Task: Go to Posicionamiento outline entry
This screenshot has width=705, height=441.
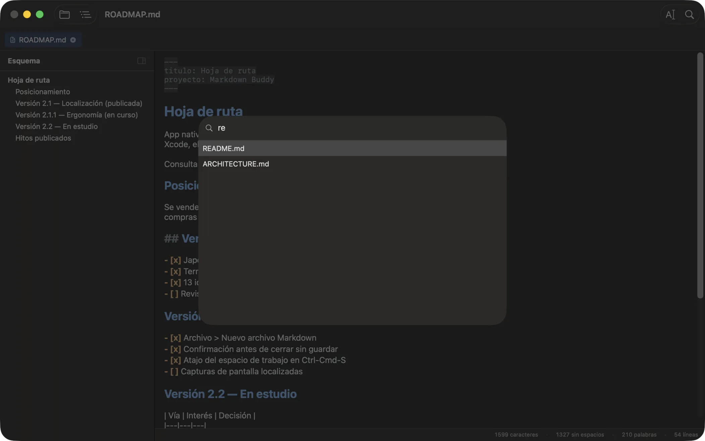Action: 43,92
